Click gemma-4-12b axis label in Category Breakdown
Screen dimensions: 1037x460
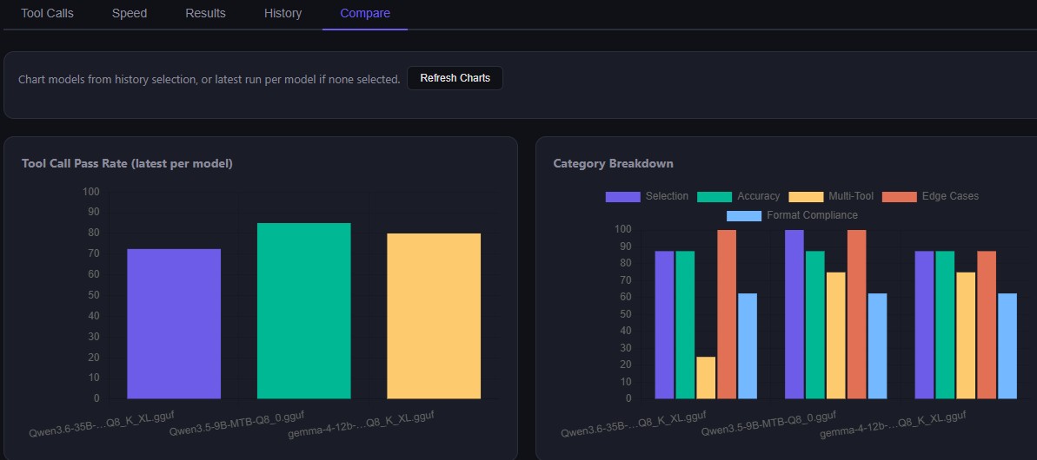click(893, 424)
